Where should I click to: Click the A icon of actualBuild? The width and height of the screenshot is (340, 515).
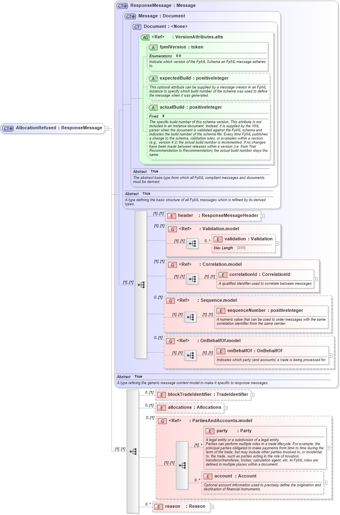pyautogui.click(x=153, y=107)
